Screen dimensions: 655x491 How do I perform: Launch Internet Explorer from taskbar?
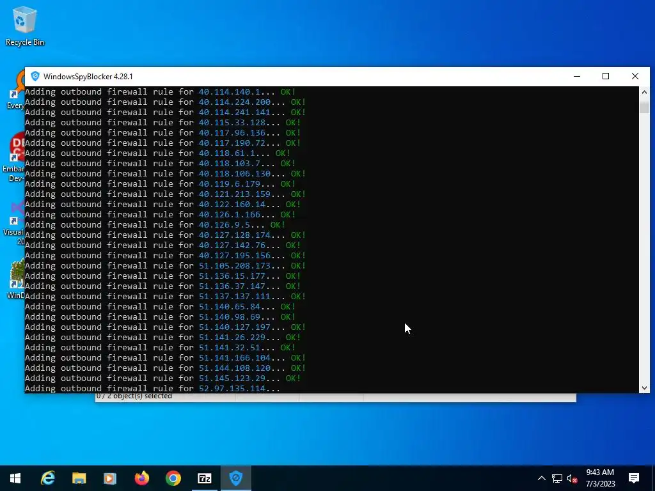coord(47,478)
